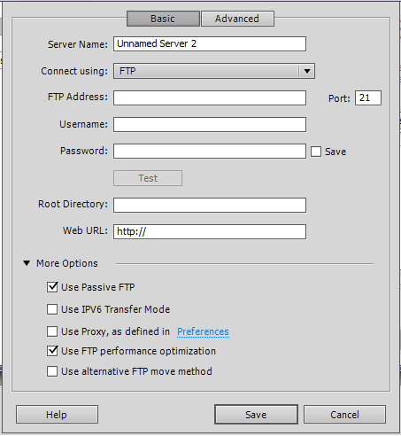Click the Server Name text field

tap(210, 44)
